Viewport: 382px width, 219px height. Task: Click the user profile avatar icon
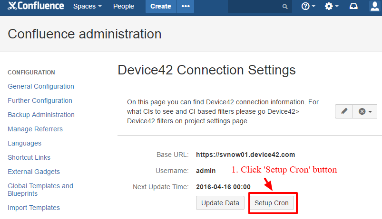pyautogui.click(x=375, y=7)
